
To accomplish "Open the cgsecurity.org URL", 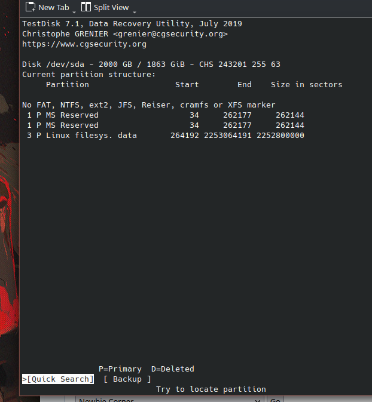I will pos(84,44).
